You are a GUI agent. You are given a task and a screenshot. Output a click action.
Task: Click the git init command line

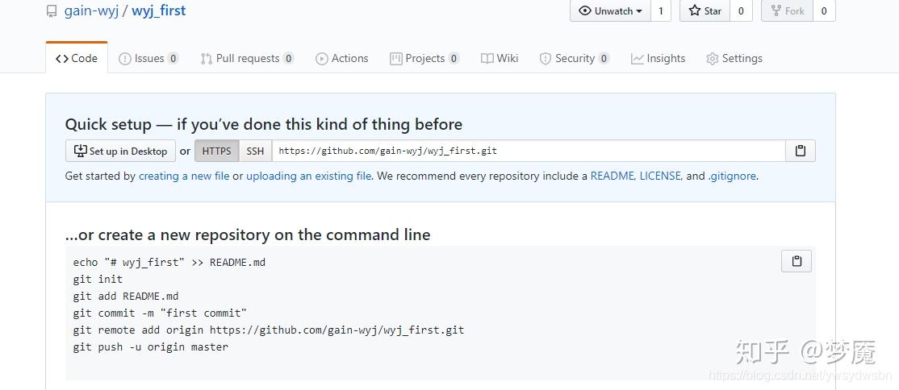tap(98, 280)
